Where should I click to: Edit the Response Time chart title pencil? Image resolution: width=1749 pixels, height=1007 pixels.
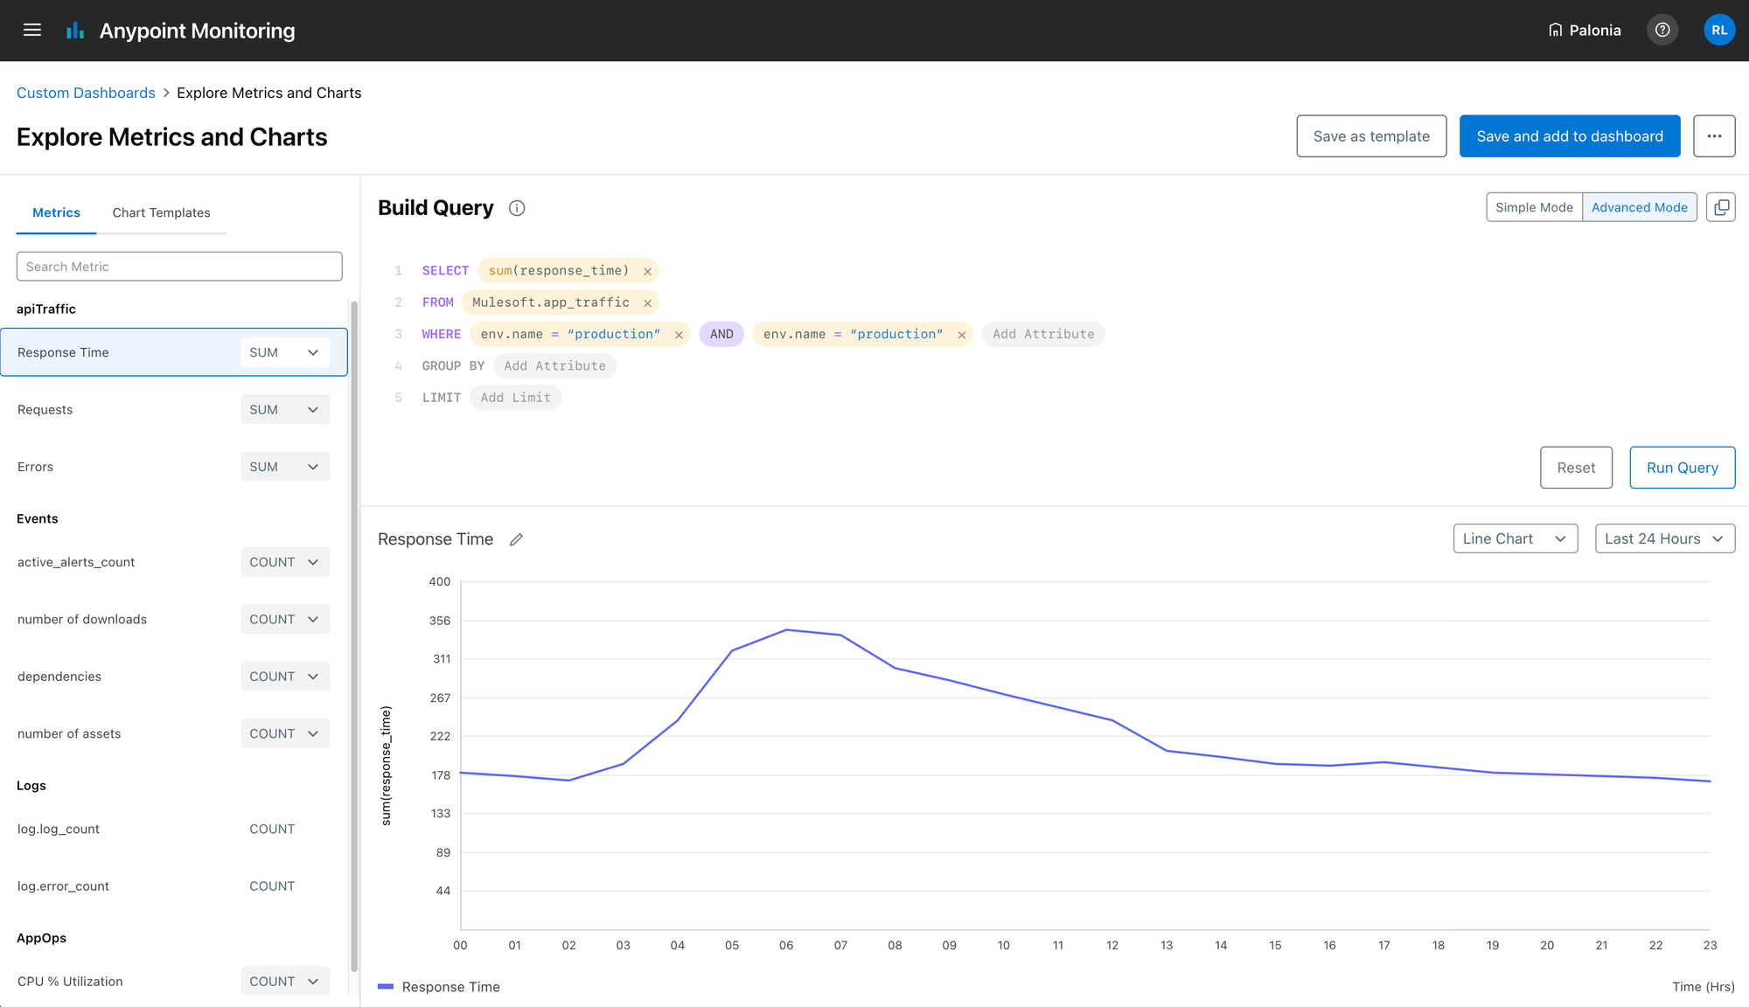click(x=516, y=539)
